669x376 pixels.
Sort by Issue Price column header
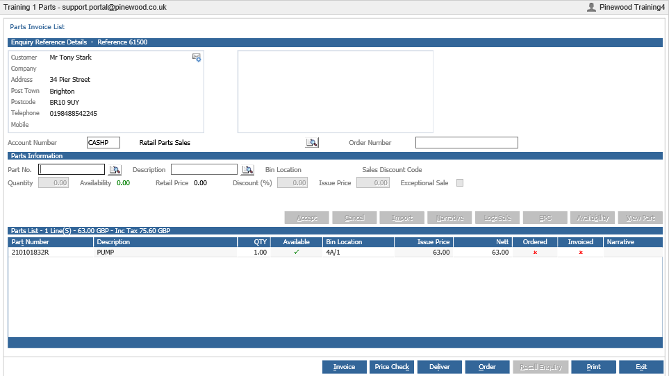(424, 242)
